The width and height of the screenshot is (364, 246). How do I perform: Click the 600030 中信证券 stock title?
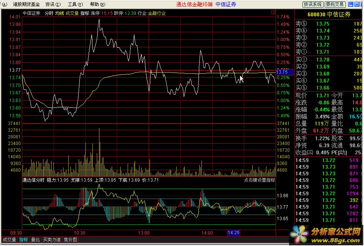[329, 14]
